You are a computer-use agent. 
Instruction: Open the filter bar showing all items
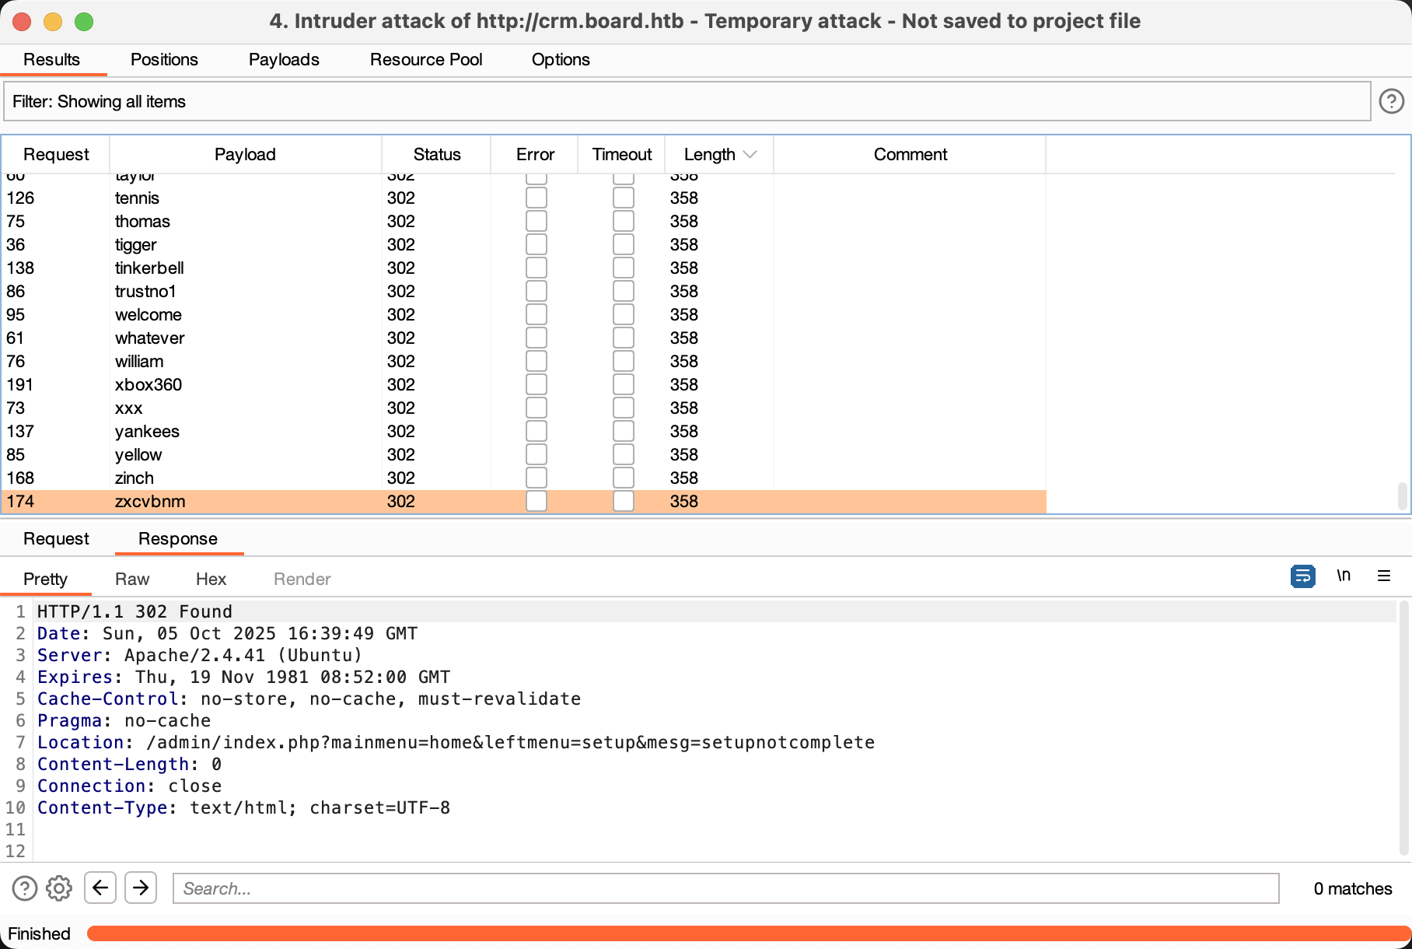pyautogui.click(x=686, y=101)
